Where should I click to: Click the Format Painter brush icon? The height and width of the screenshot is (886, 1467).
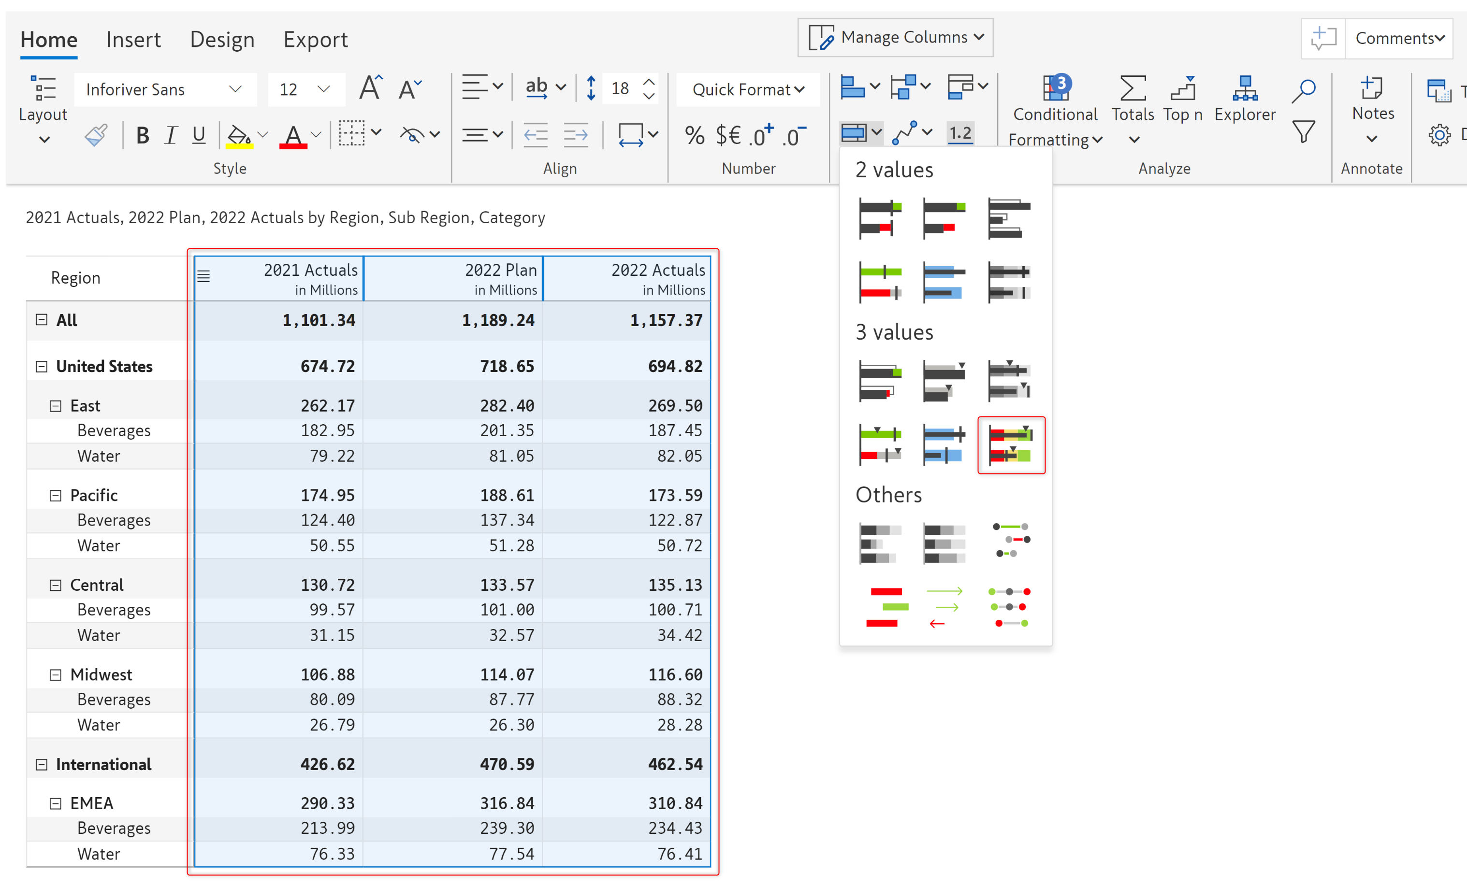point(96,135)
